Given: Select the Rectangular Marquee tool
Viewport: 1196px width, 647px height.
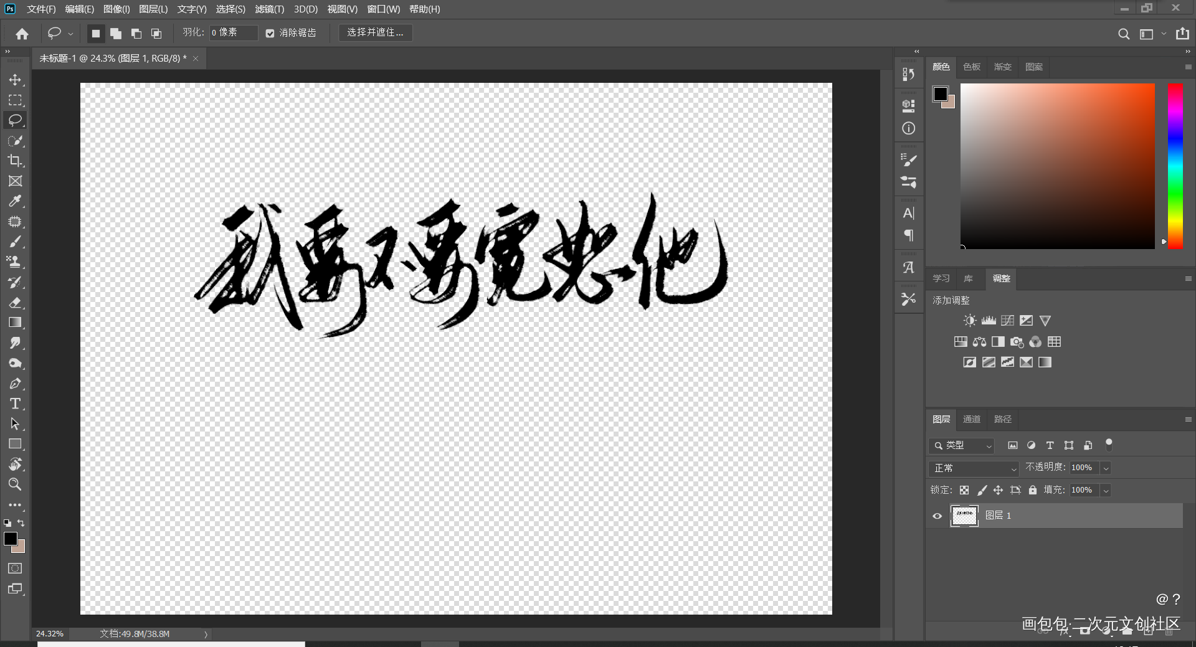Looking at the screenshot, I should [15, 100].
